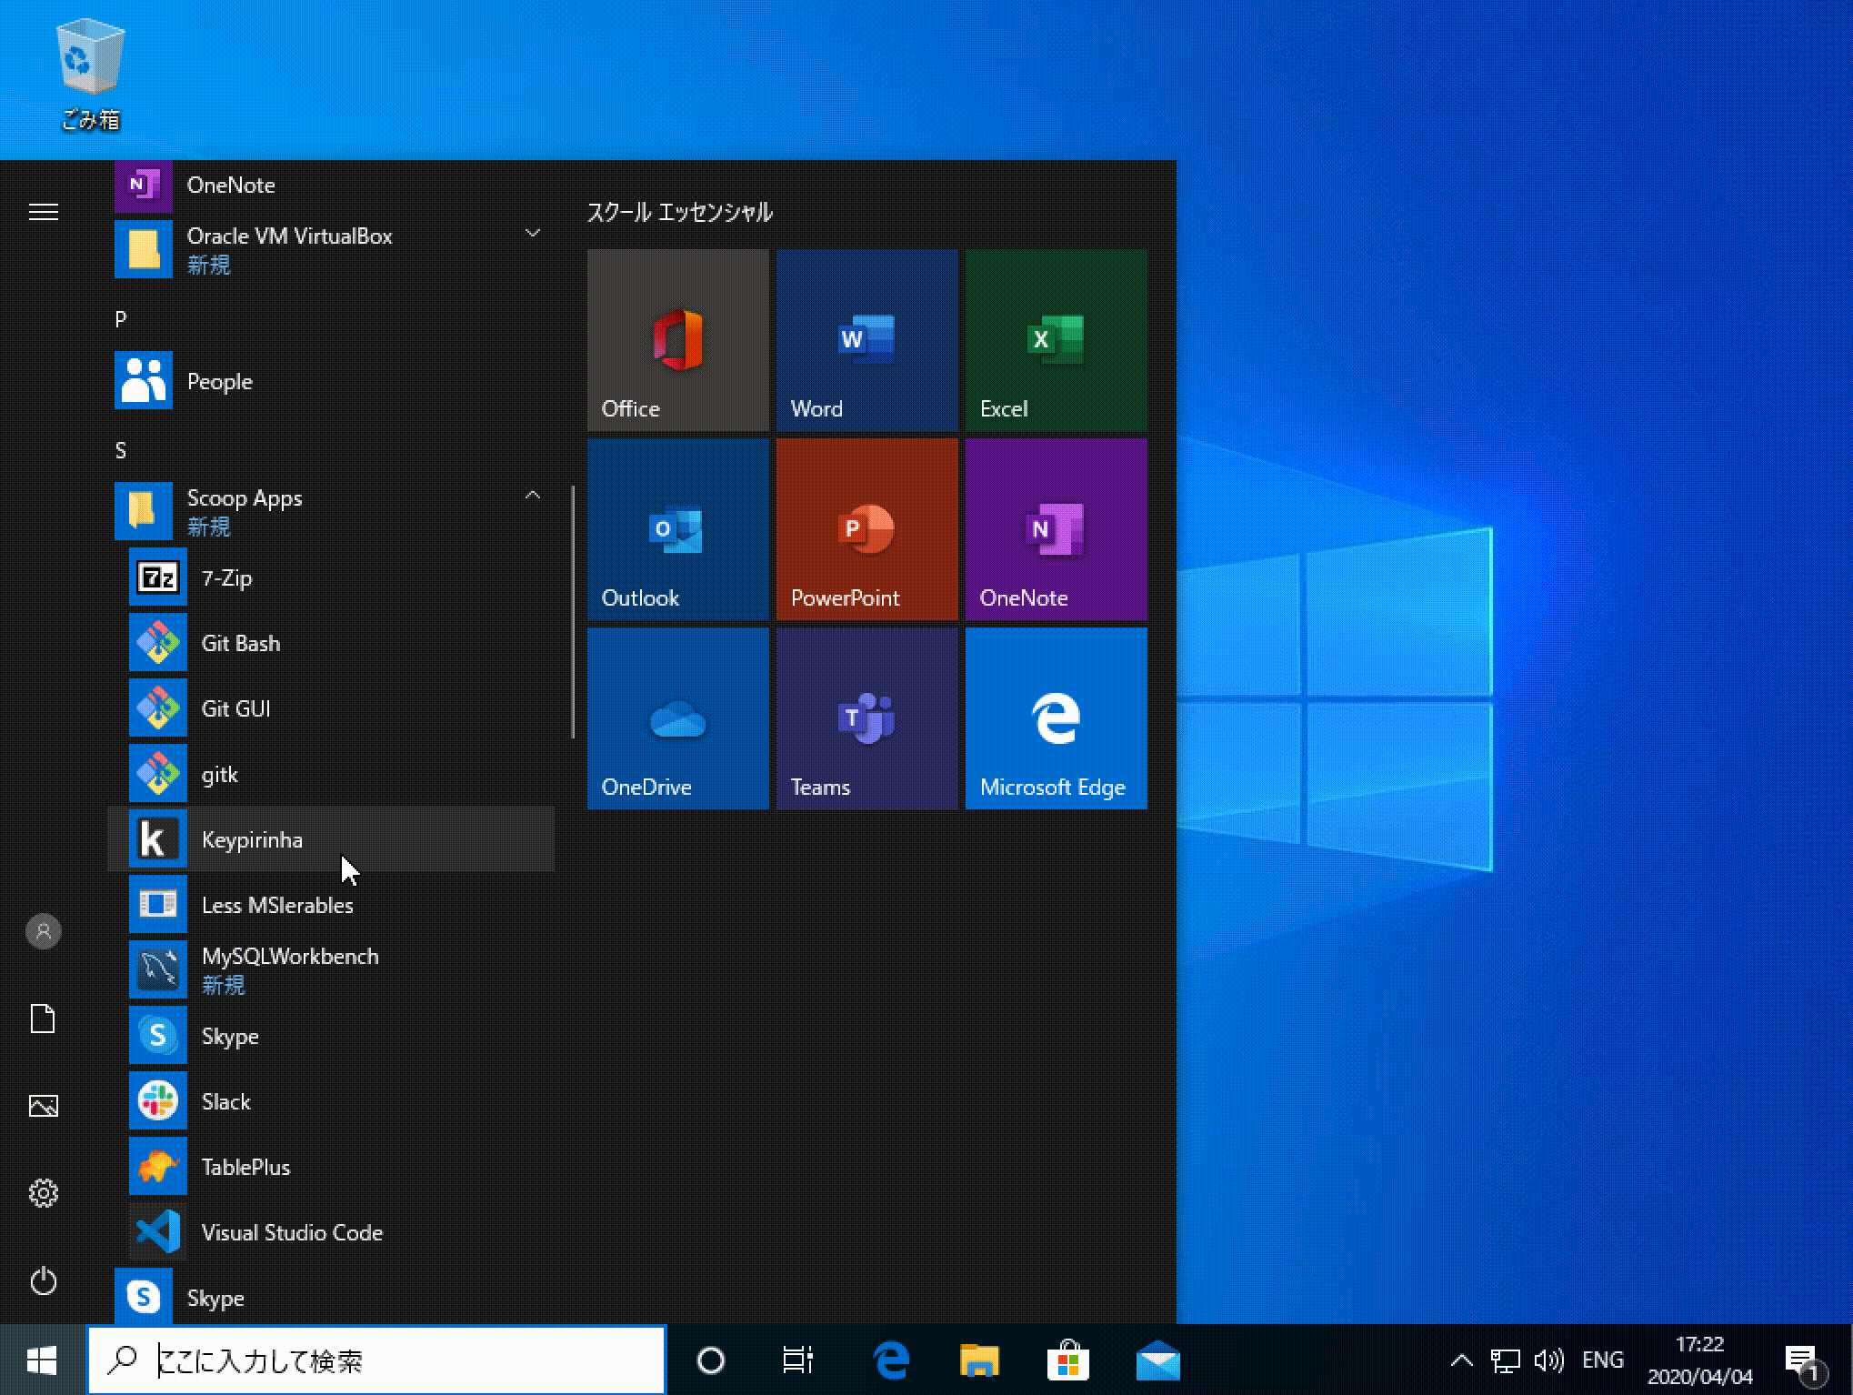Viewport: 1853px width, 1395px height.
Task: Launch Git Bash from the list
Action: coord(240,643)
